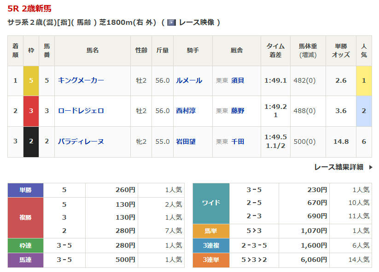
Task: Open the レース結果詳細 full results link
Action: 338,167
